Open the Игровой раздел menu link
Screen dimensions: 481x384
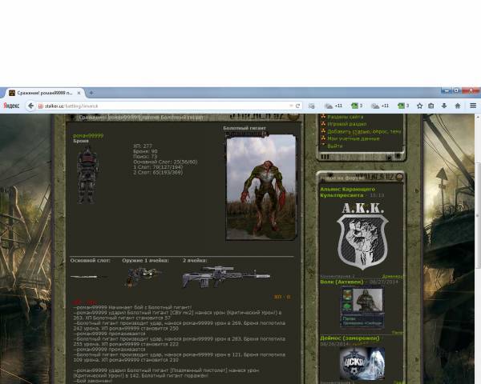(346, 124)
